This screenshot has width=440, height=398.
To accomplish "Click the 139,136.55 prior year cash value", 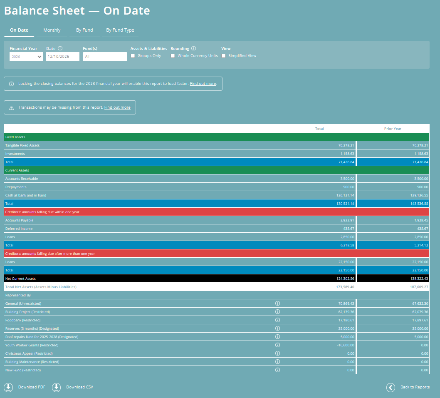I will pos(419,195).
